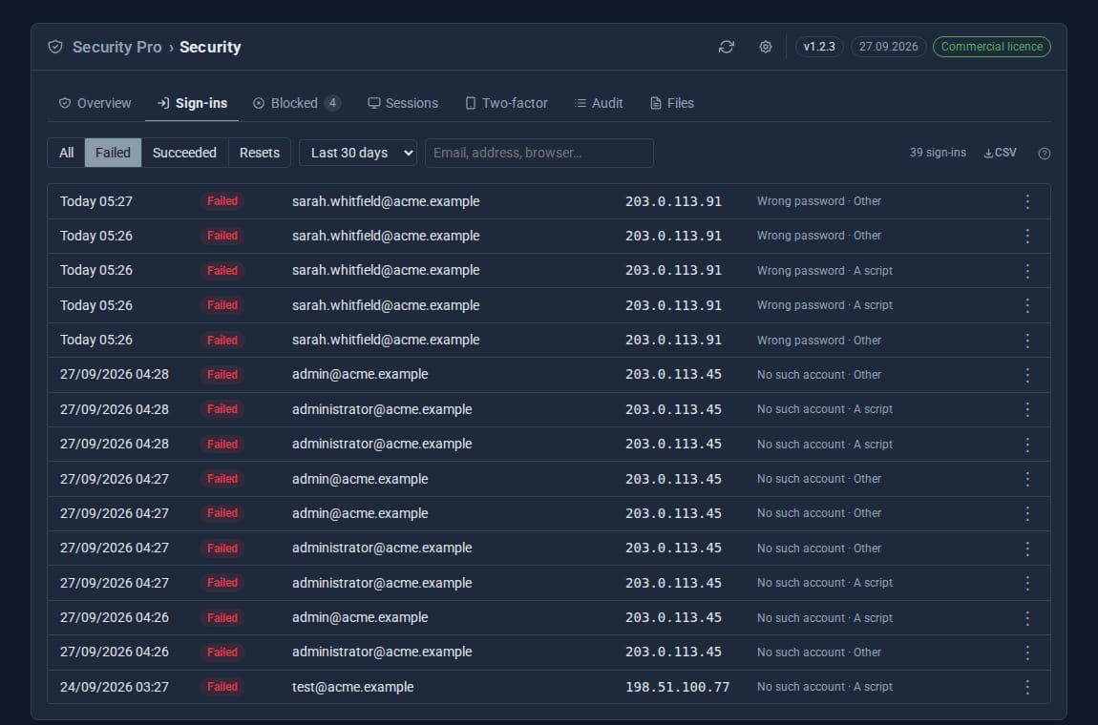Click the 39 sign-ins count
The image size is (1098, 725).
tap(938, 153)
